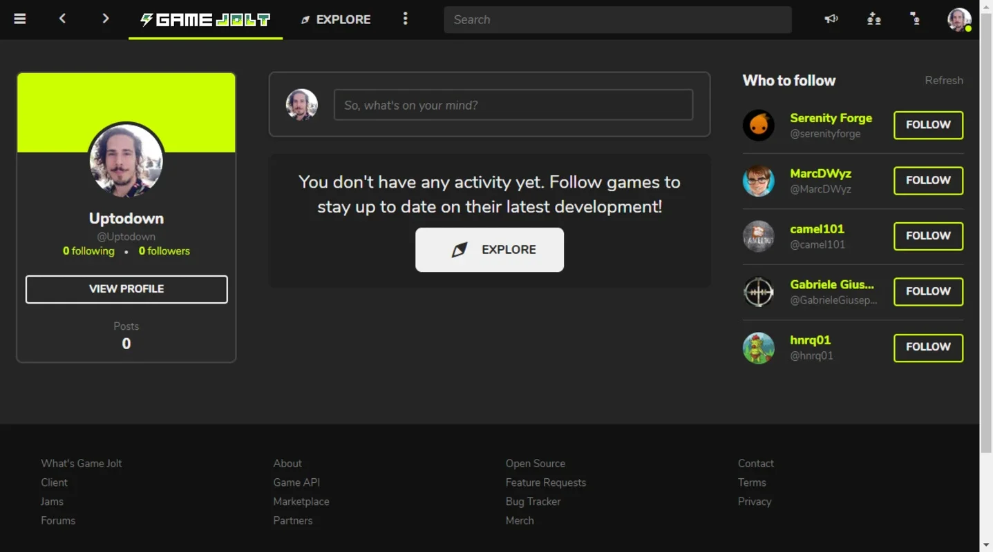
Task: Open About footer link
Action: (287, 464)
